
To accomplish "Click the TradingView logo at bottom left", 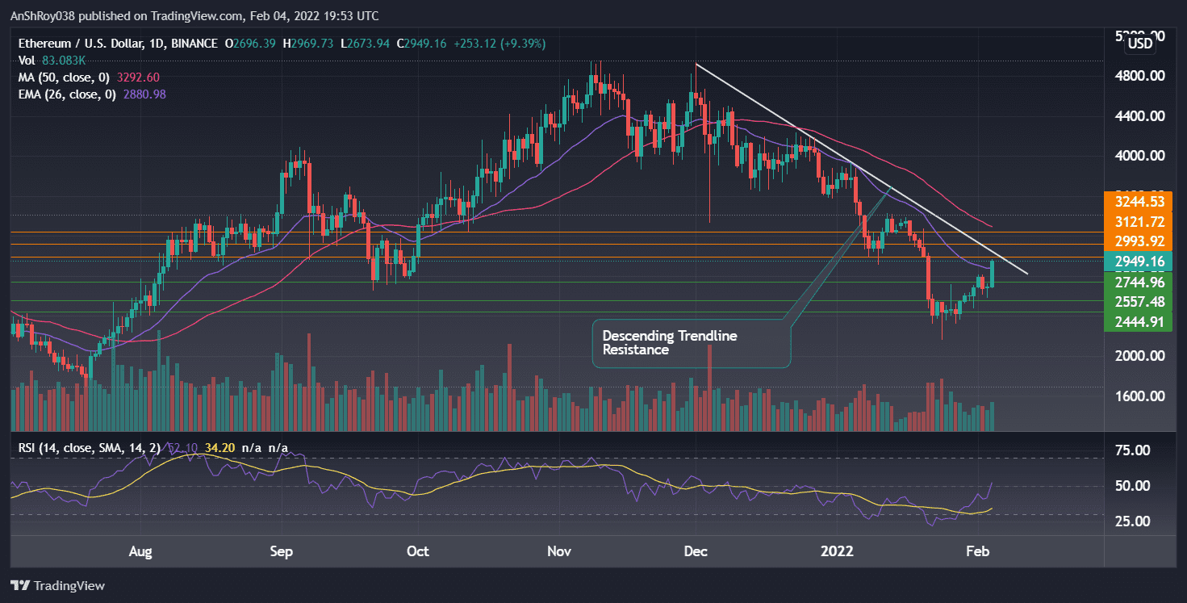I will point(56,585).
